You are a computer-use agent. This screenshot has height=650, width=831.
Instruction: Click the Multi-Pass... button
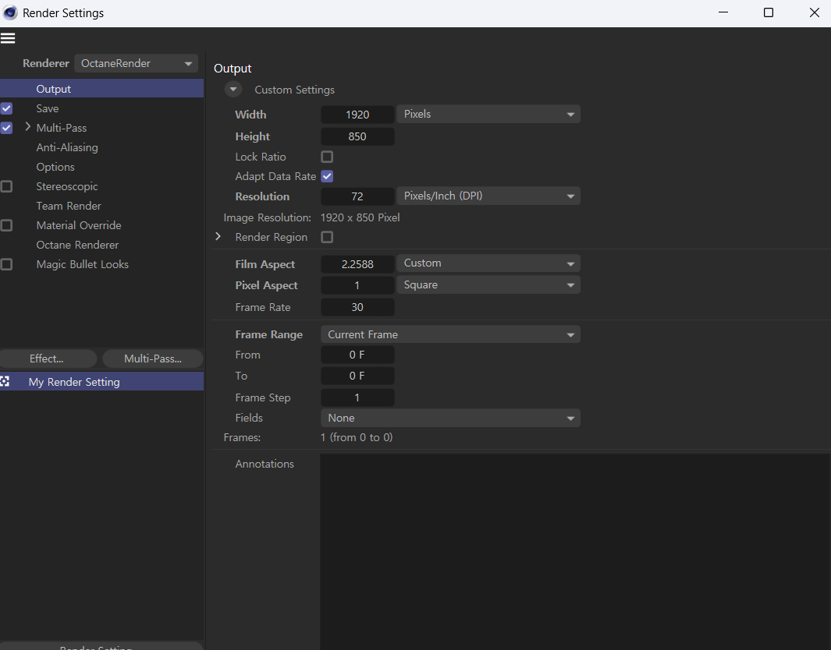pos(153,359)
